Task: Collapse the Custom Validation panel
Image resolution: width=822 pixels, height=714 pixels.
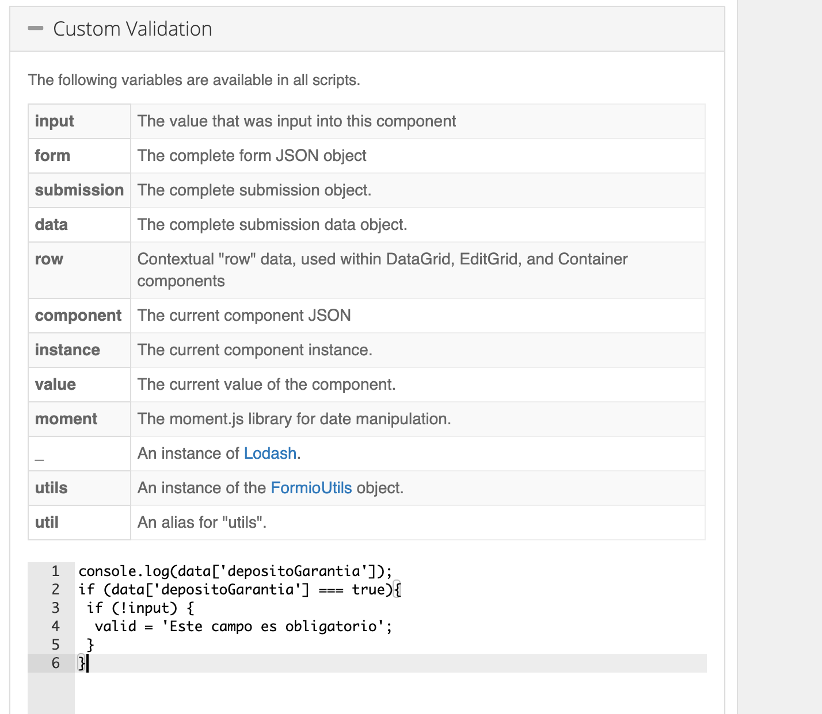Action: point(36,28)
